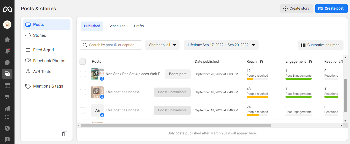350x144 pixels.
Task: Open the Home icon in sidebar
Action: [7, 40]
